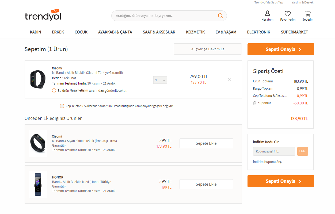This screenshot has height=214, width=335.
Task: Click the search magnifier icon
Action: (x=220, y=16)
